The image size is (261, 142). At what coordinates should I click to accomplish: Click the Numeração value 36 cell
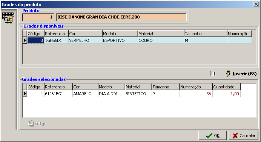click(196, 94)
